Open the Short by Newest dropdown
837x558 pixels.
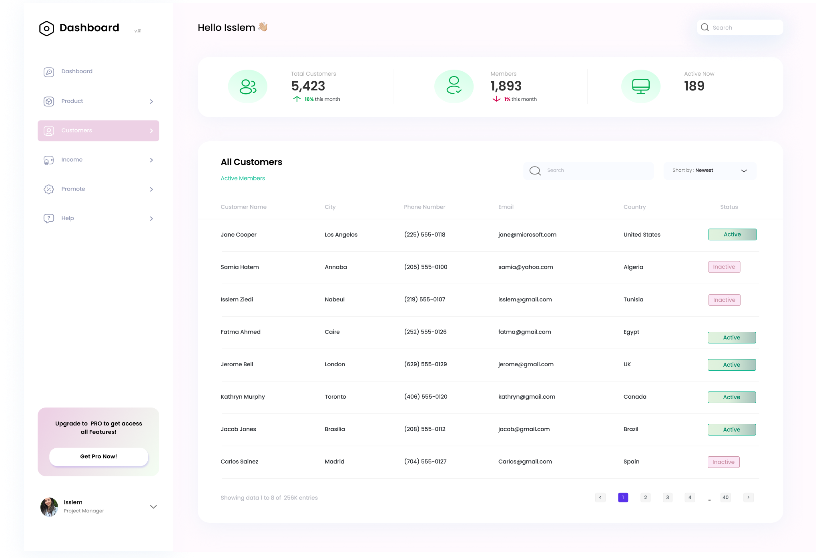tap(709, 170)
